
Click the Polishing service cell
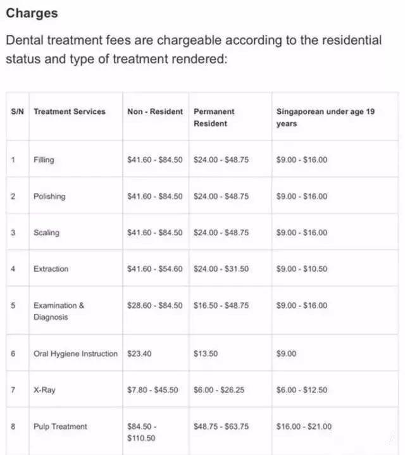click(49, 196)
